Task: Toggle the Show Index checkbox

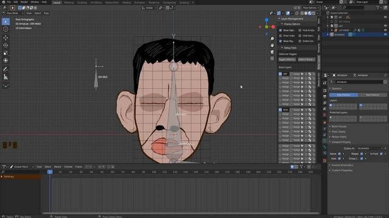Action: click(x=280, y=36)
